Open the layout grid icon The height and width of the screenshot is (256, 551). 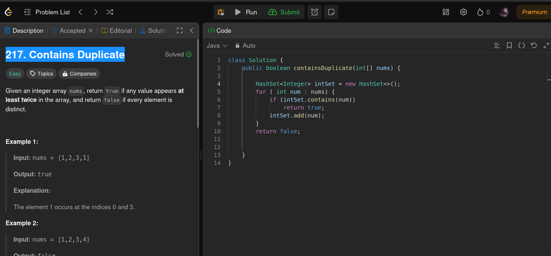(x=446, y=12)
